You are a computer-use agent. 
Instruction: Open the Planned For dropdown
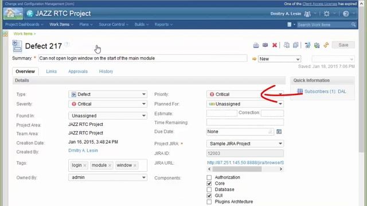(245, 104)
